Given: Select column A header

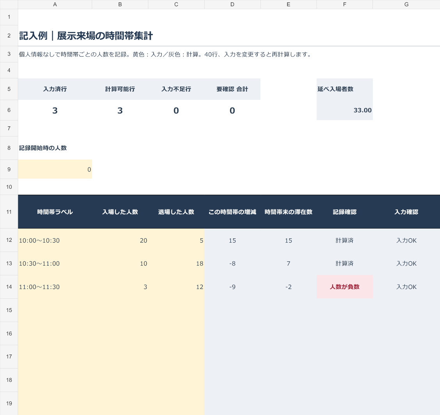Looking at the screenshot, I should coord(55,5).
